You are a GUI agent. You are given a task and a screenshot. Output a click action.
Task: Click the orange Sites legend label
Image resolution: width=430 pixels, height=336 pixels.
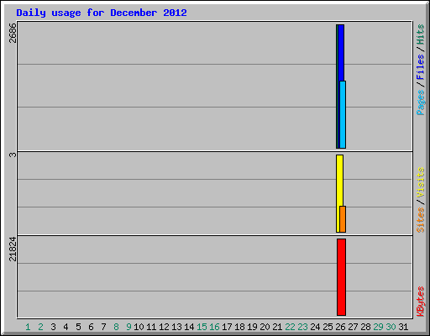pos(420,220)
